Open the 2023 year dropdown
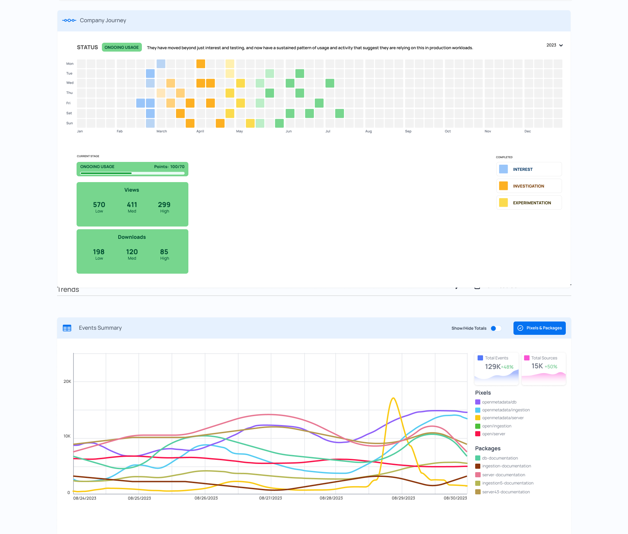 [x=551, y=45]
